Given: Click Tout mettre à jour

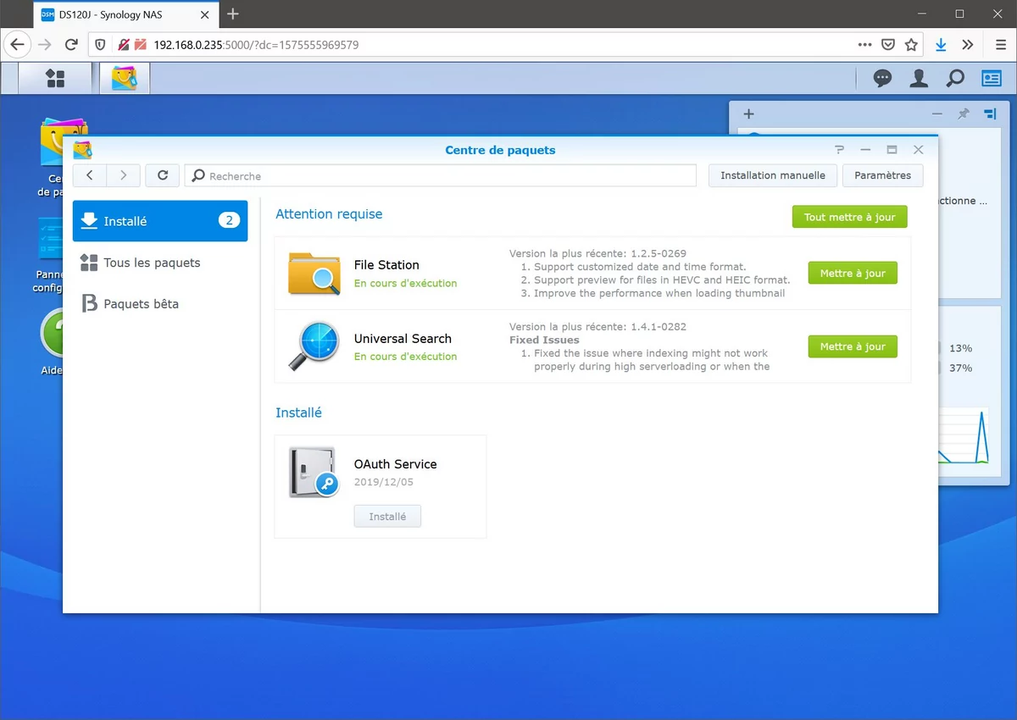Looking at the screenshot, I should [x=849, y=217].
